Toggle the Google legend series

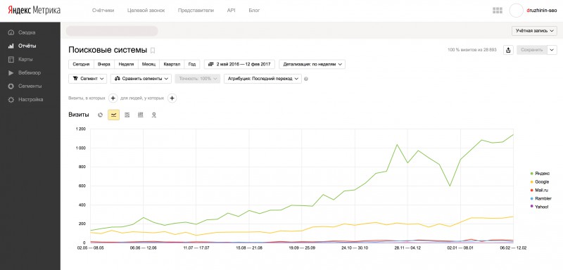coord(539,182)
